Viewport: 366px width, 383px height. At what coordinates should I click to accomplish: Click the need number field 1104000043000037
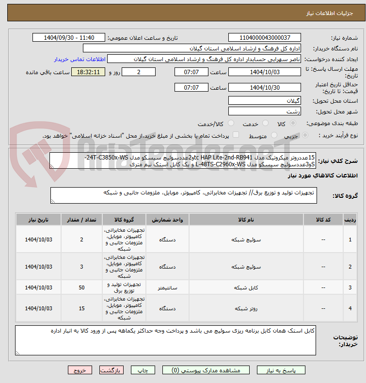(265, 38)
